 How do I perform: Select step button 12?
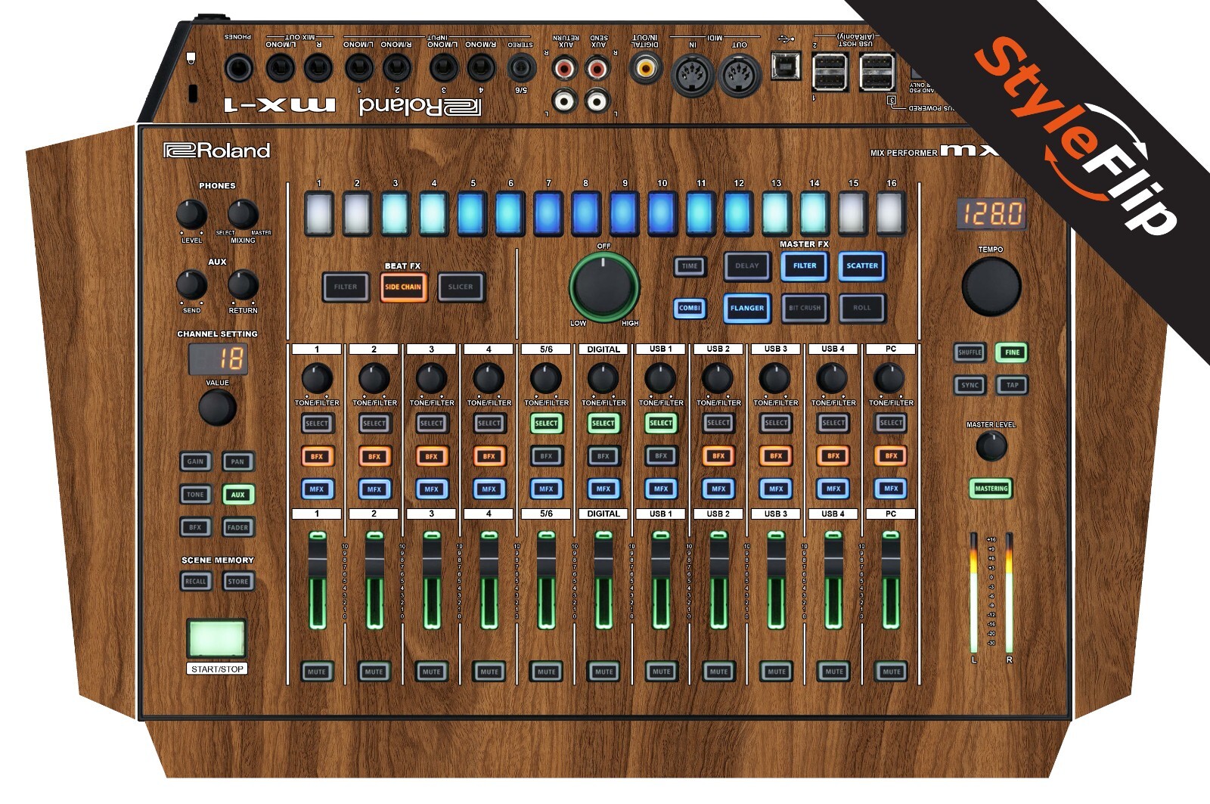(x=738, y=213)
